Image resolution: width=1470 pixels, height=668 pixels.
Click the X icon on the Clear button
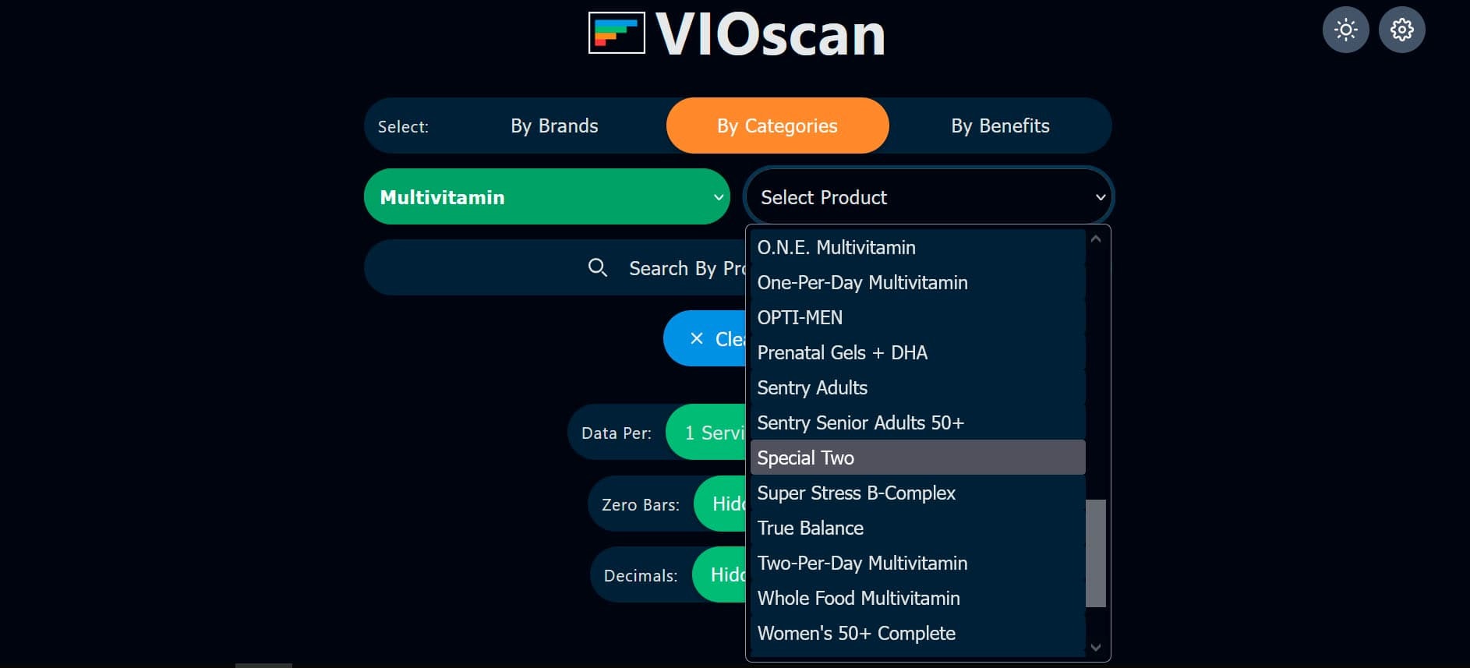[698, 338]
